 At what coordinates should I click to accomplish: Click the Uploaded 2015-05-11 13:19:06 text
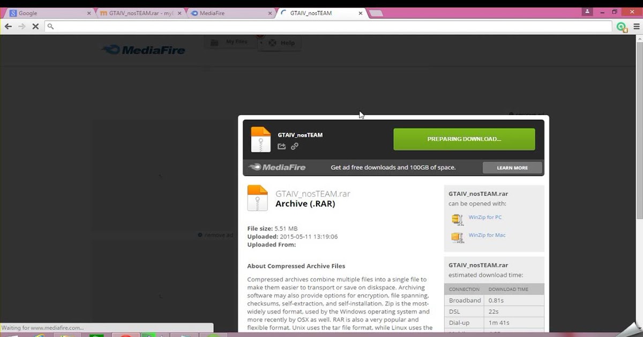pyautogui.click(x=293, y=236)
